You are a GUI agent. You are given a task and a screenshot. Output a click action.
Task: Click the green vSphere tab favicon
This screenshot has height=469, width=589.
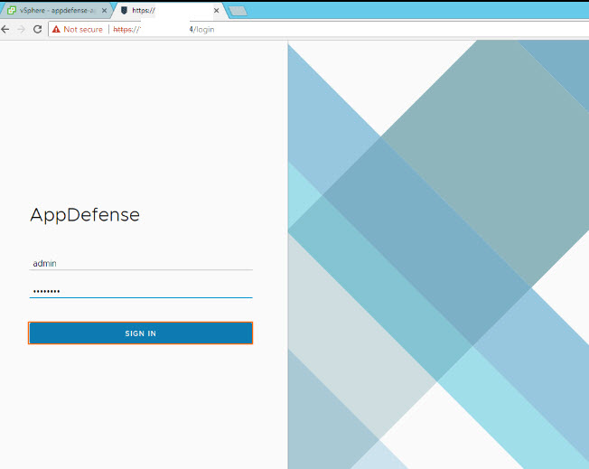(x=11, y=11)
